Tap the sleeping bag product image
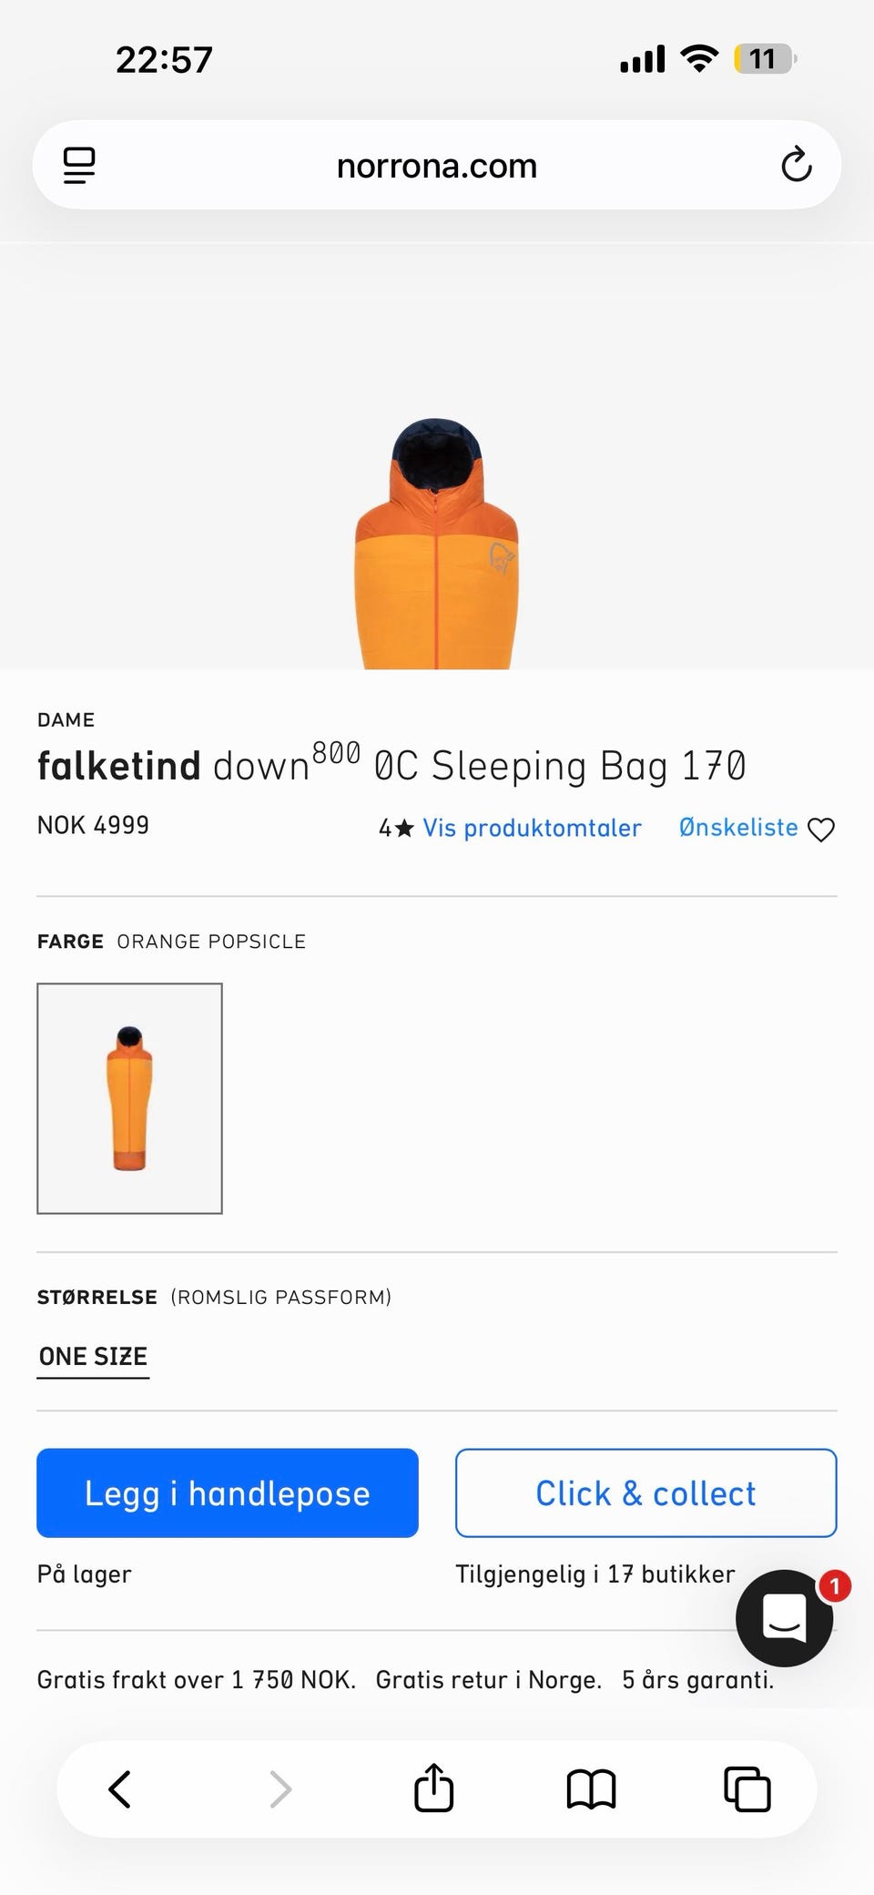 [x=437, y=544]
